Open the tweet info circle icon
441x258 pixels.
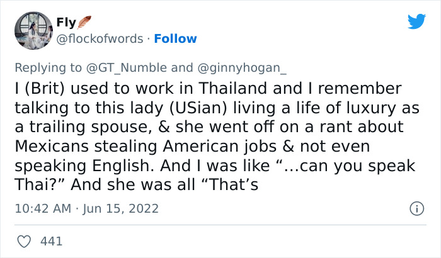tap(416, 208)
